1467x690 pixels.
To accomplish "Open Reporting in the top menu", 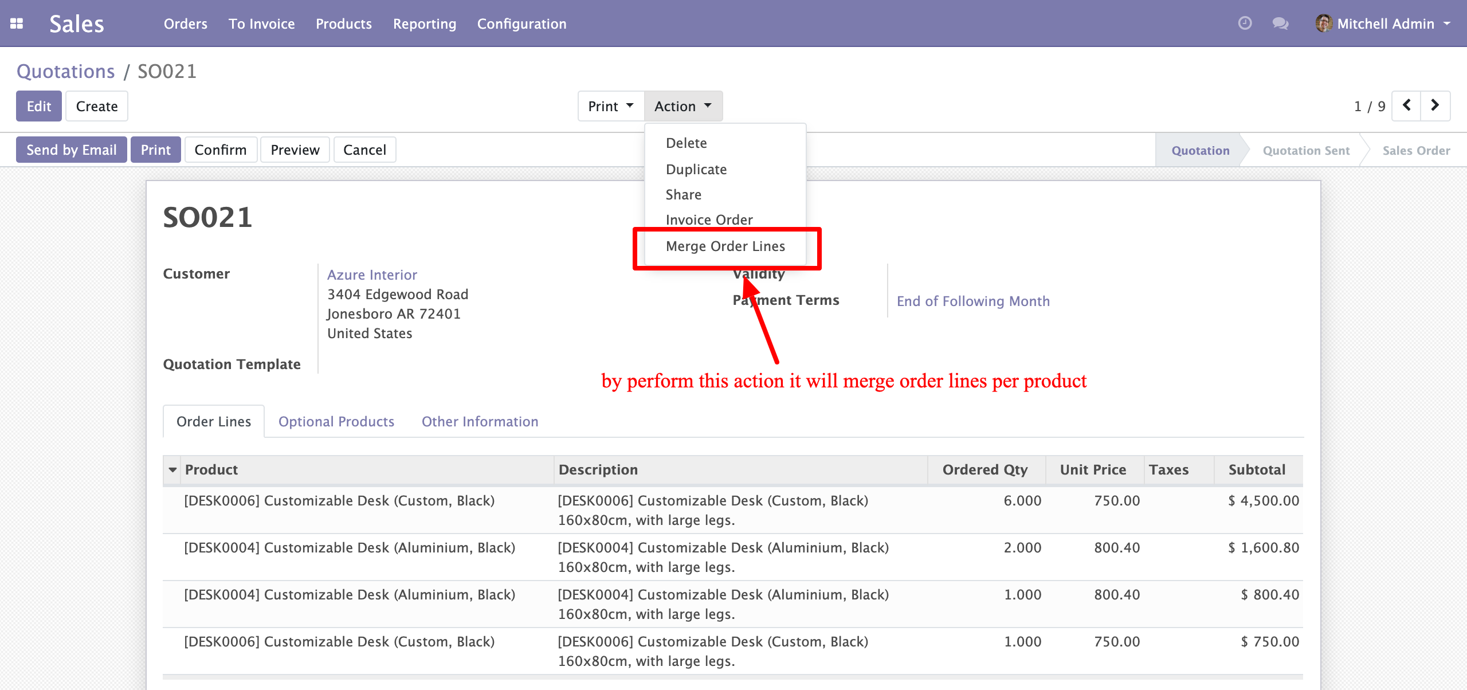I will (x=425, y=23).
